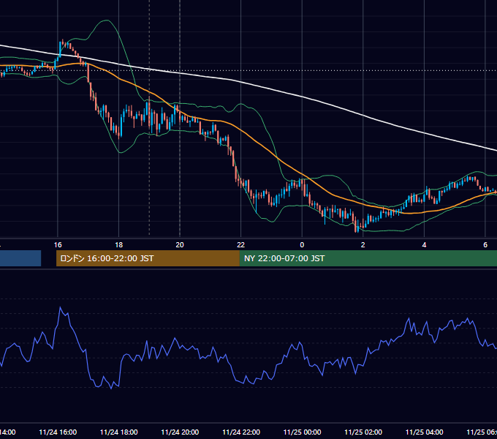Screen dimensions: 497x439
Task: Click the 2 hour label on upper axis
Action: [x=363, y=245]
